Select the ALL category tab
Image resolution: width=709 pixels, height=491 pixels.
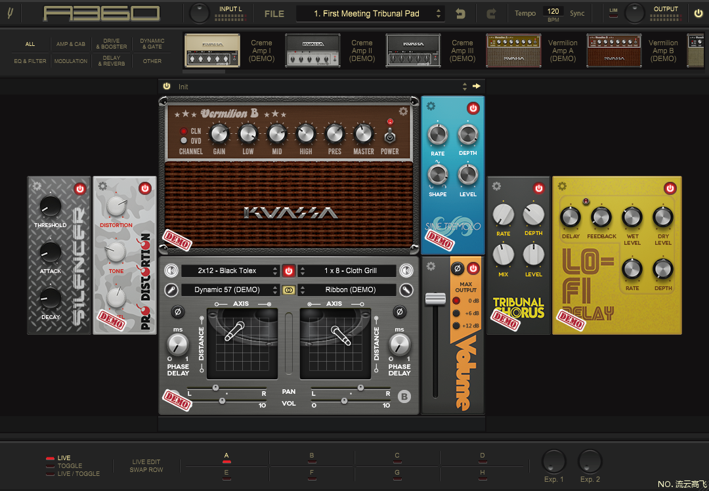(x=30, y=44)
